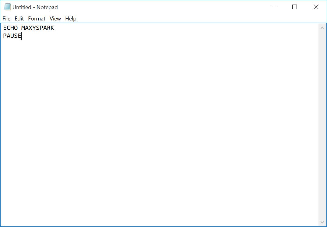The height and width of the screenshot is (227, 327).
Task: Minimize the Notepad window
Action: (274, 7)
